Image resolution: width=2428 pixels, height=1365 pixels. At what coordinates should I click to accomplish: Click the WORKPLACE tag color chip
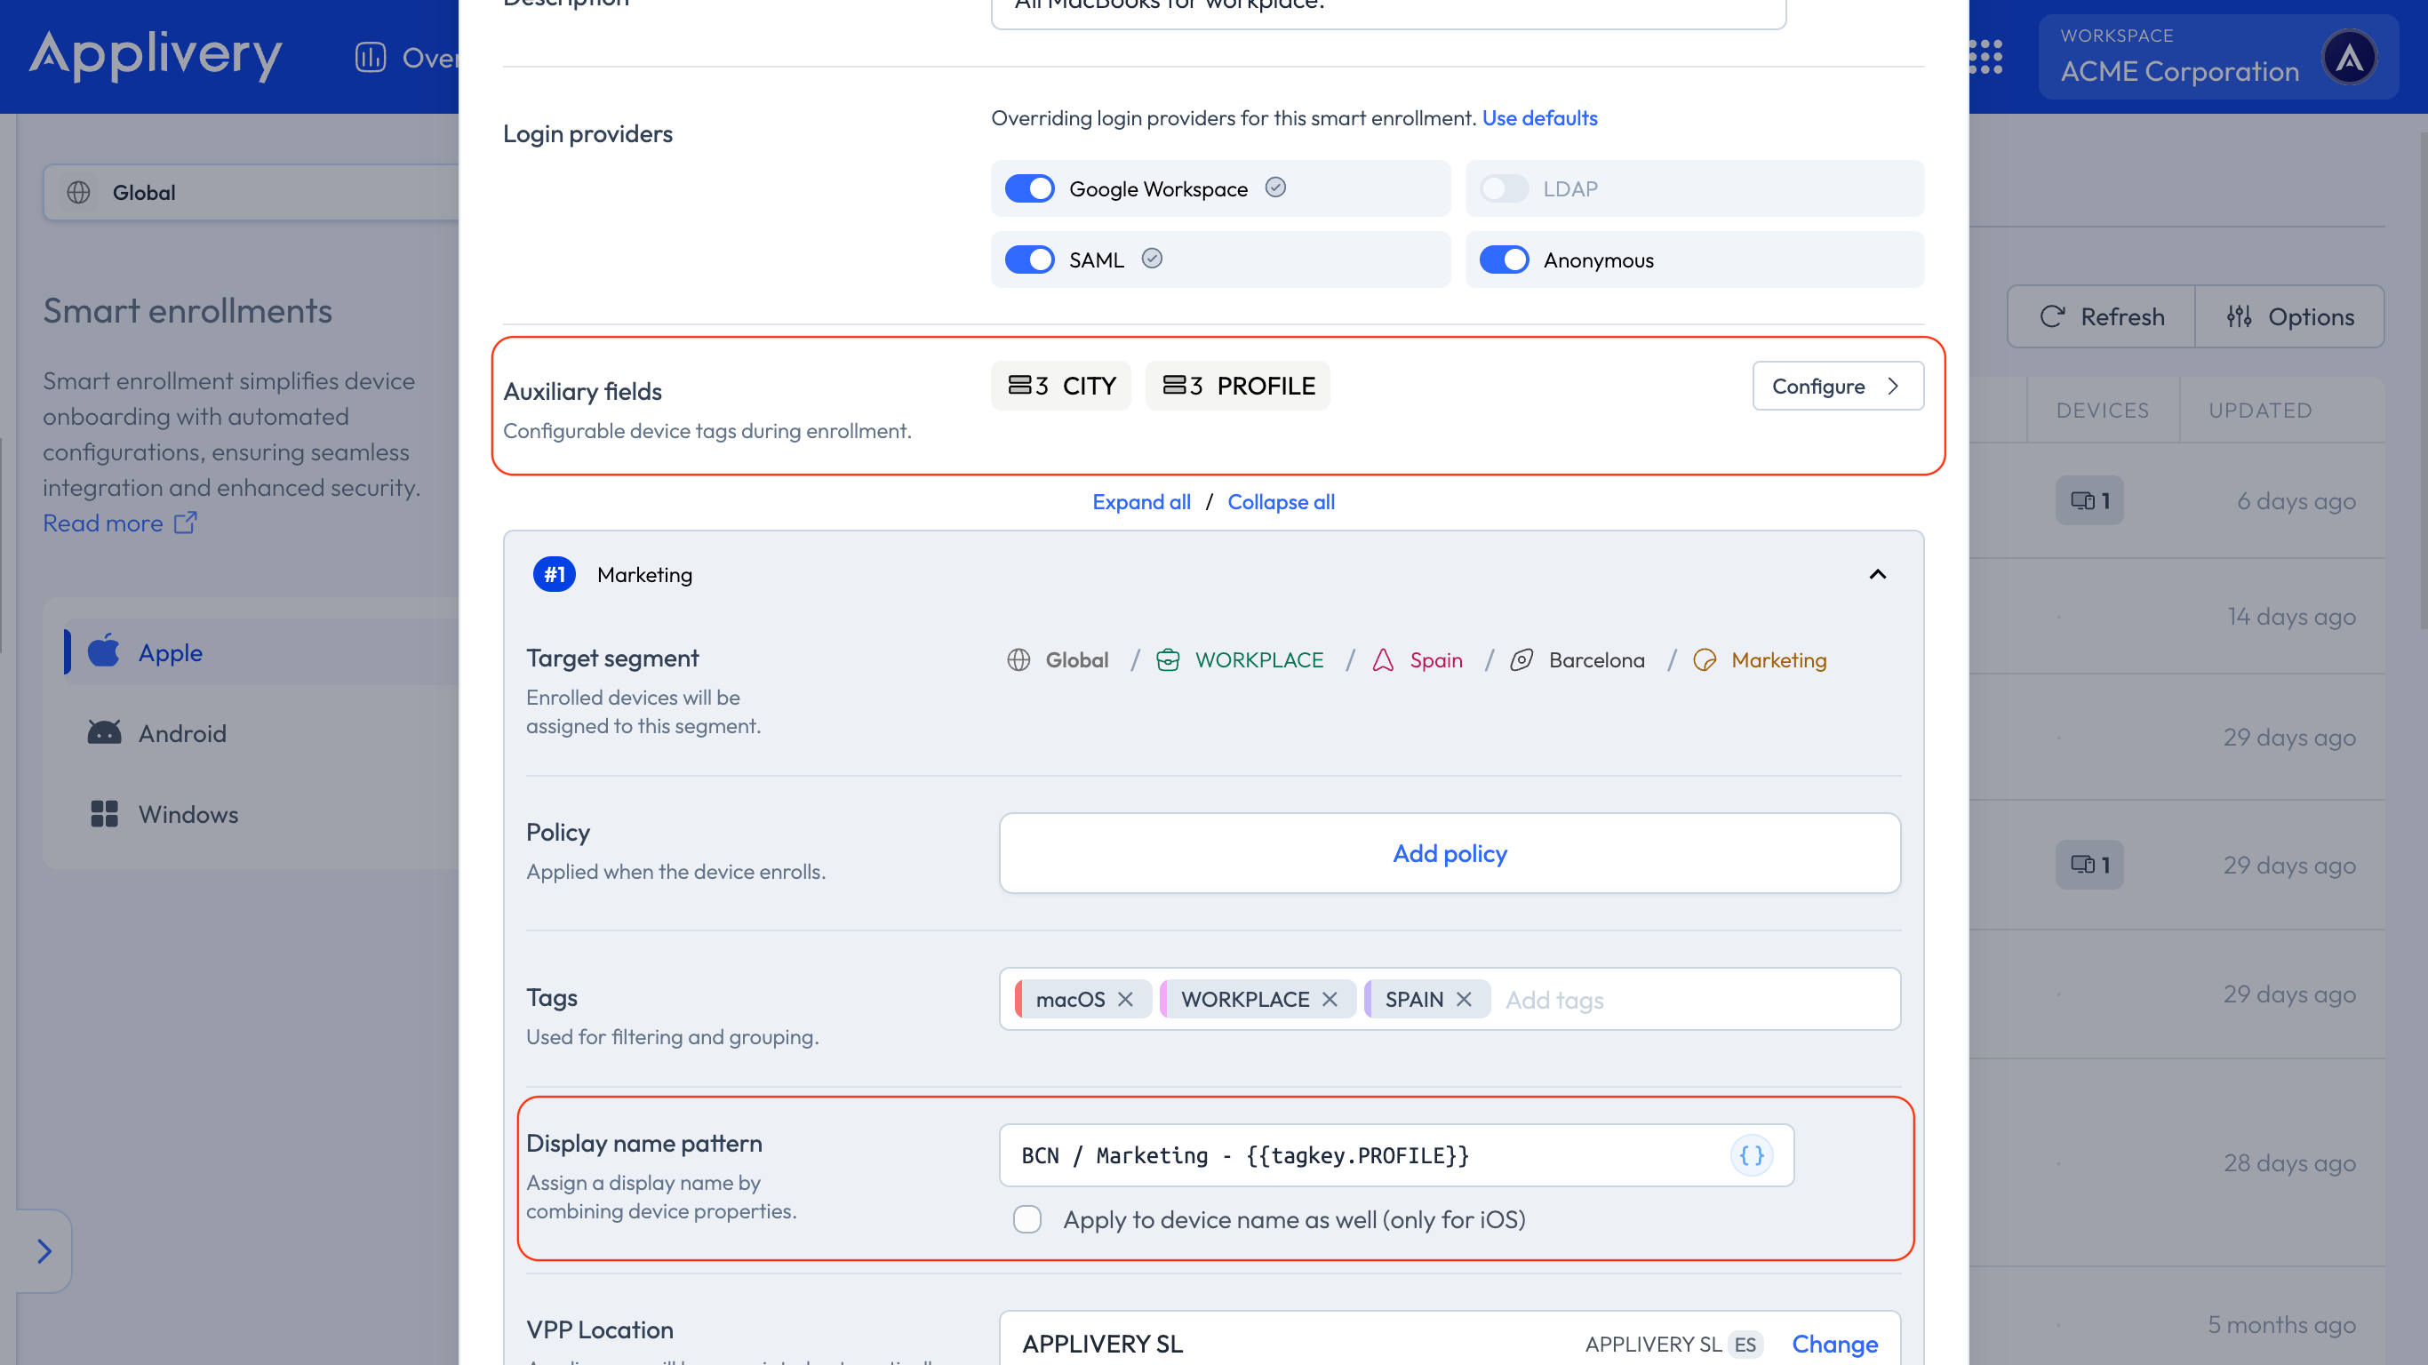[1165, 999]
